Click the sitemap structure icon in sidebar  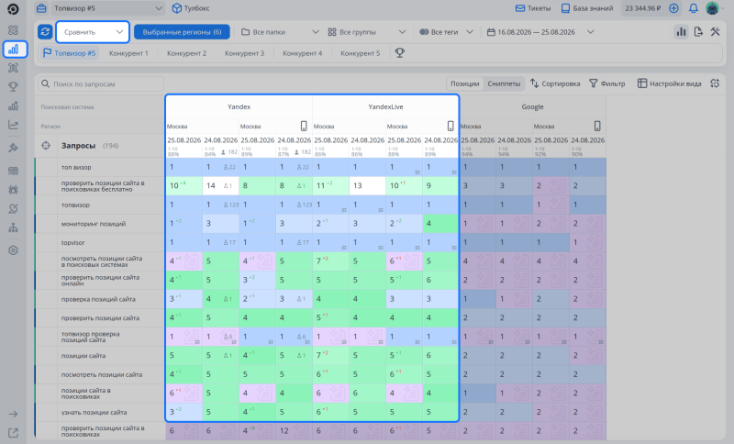tap(13, 228)
